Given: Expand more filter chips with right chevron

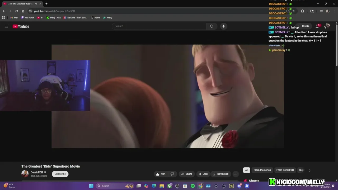Looking at the screenshot, I should click(x=309, y=170).
